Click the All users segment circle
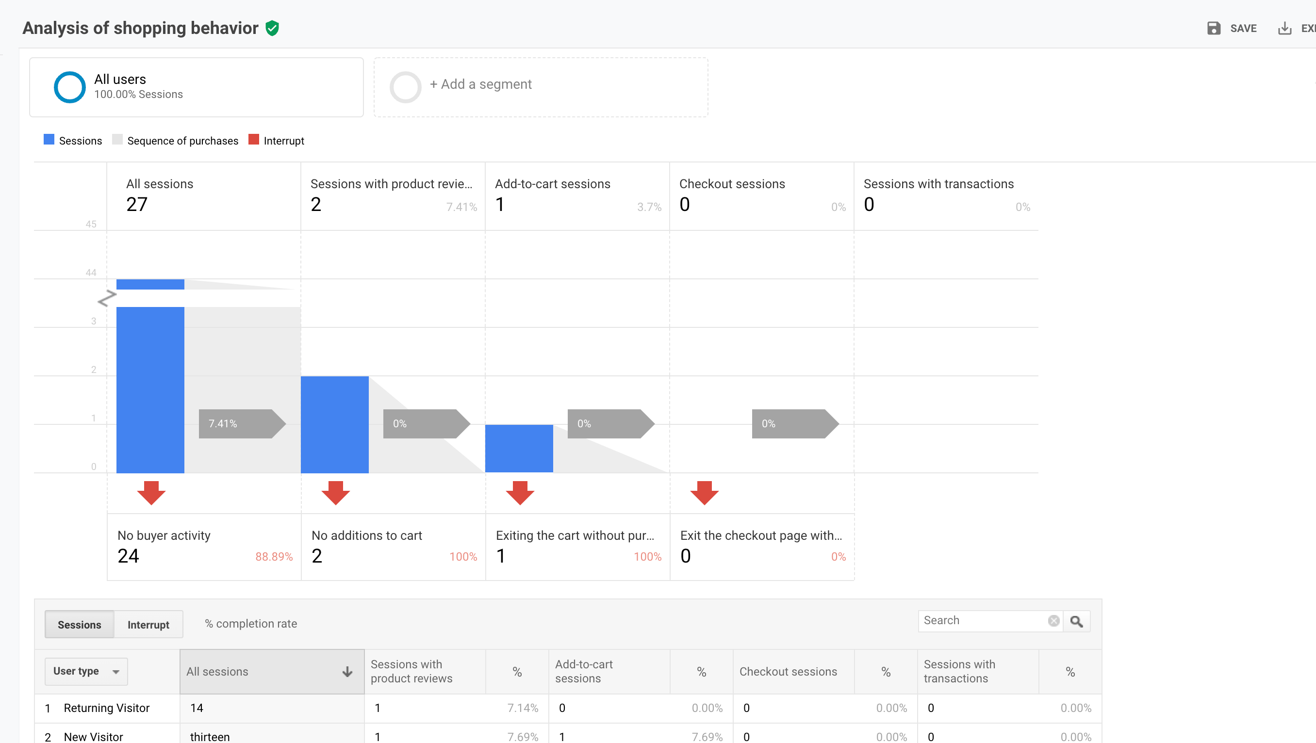The width and height of the screenshot is (1316, 743). pyautogui.click(x=70, y=87)
